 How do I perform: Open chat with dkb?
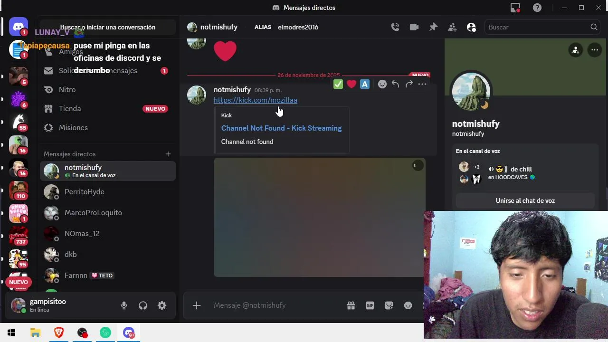coord(108,255)
